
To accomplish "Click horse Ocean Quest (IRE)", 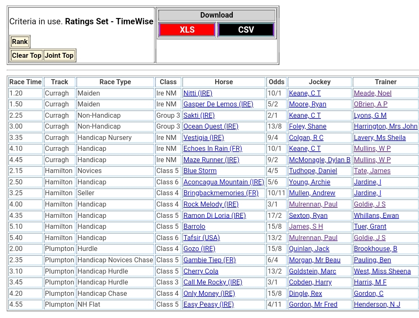I will [x=211, y=127].
